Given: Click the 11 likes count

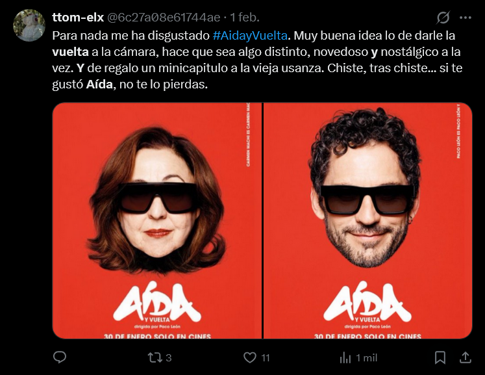Looking at the screenshot, I should (x=266, y=358).
